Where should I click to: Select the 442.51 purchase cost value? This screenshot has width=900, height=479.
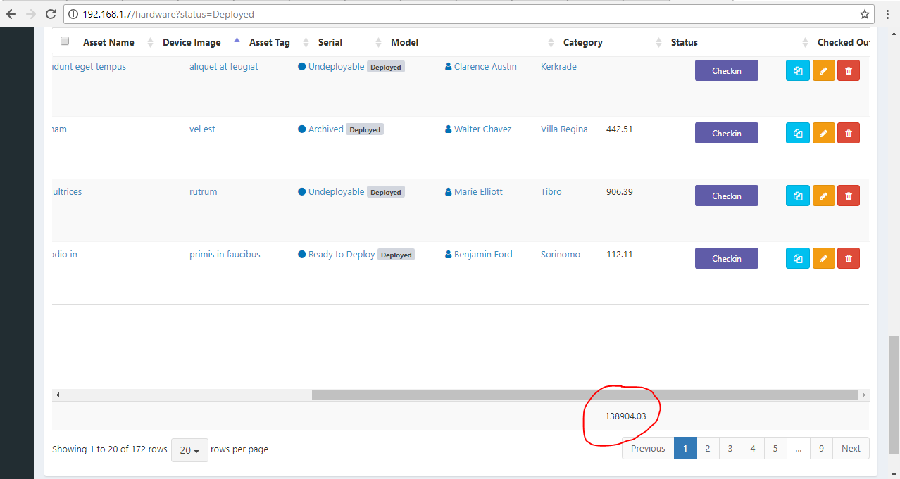click(620, 129)
